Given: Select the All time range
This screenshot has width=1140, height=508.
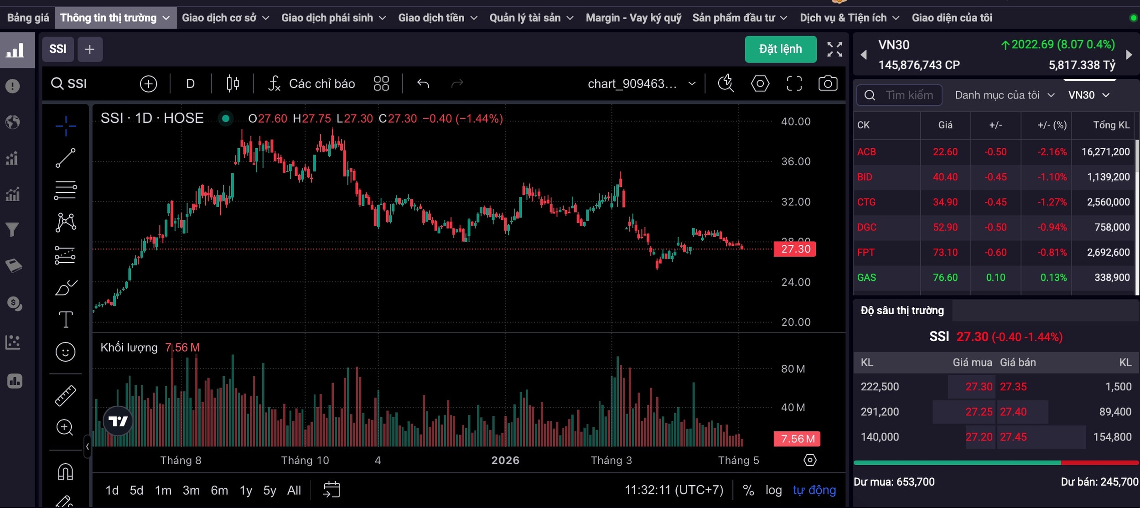Looking at the screenshot, I should 294,490.
